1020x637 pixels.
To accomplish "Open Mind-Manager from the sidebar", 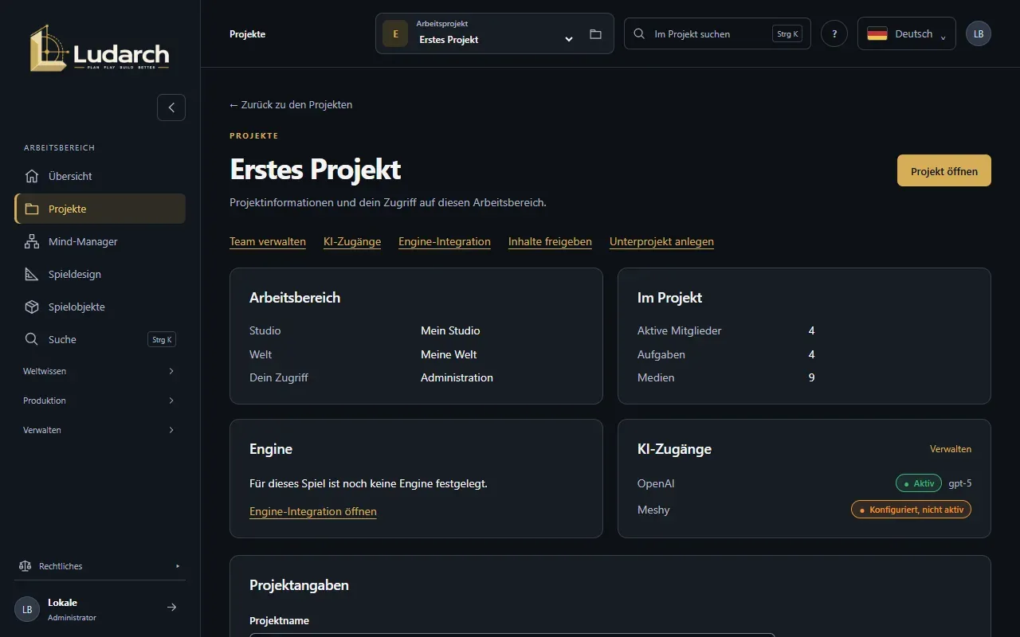I will pos(100,241).
